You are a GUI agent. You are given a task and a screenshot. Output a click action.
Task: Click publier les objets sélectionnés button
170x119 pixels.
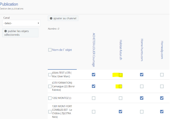click(20, 33)
